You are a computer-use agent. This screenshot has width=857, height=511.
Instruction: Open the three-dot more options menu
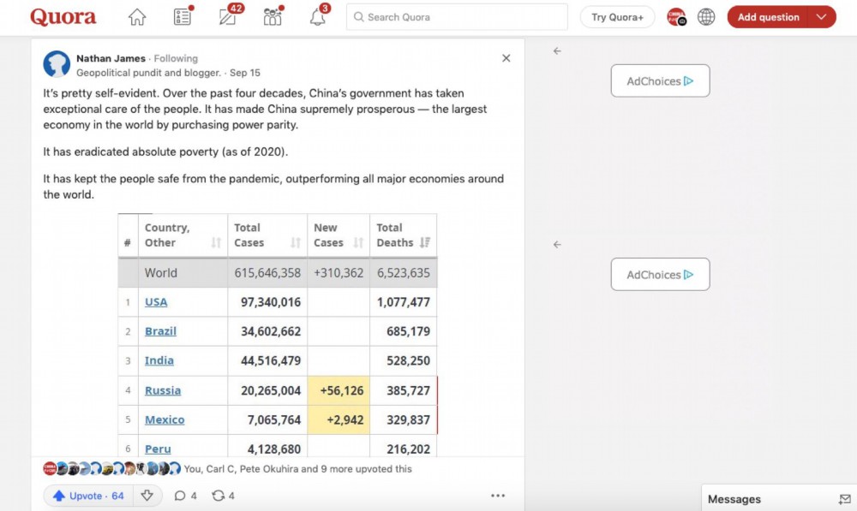[x=498, y=496]
